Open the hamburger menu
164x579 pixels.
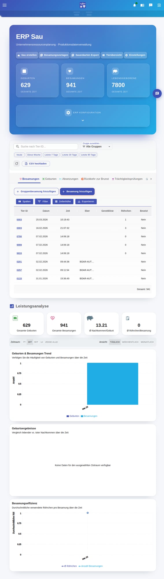4,5
